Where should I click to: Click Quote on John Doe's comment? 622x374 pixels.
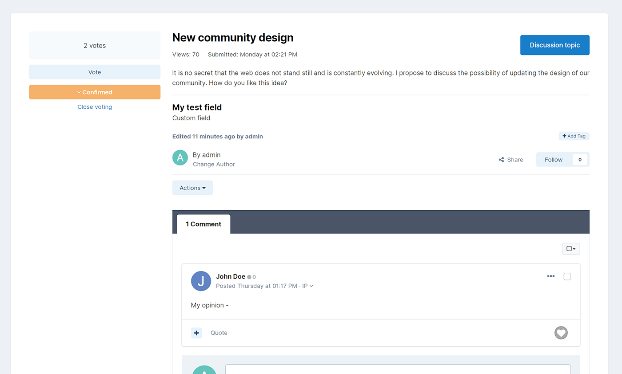click(219, 333)
